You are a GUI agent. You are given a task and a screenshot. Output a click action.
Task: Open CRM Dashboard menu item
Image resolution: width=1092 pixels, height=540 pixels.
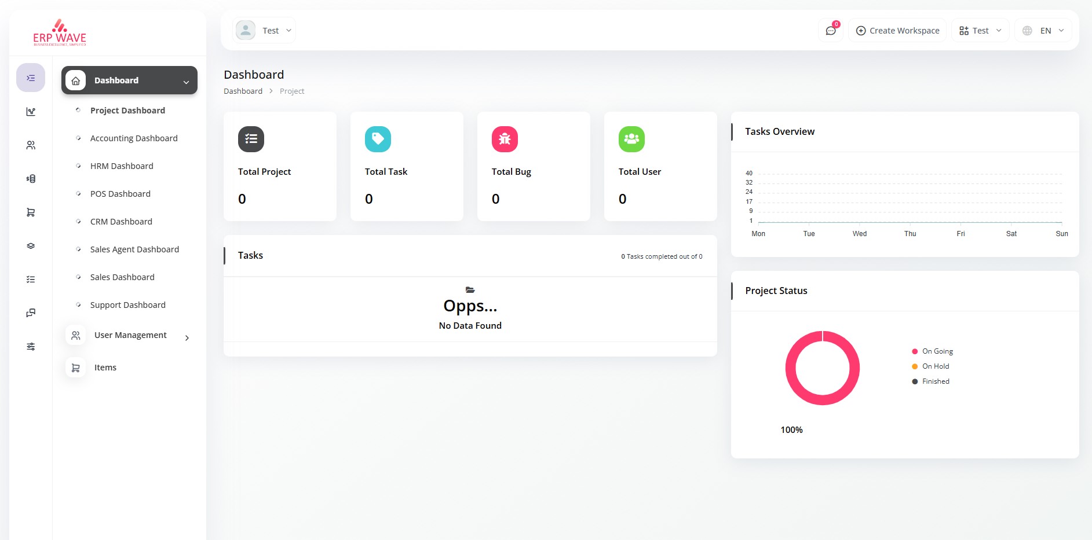(x=121, y=222)
